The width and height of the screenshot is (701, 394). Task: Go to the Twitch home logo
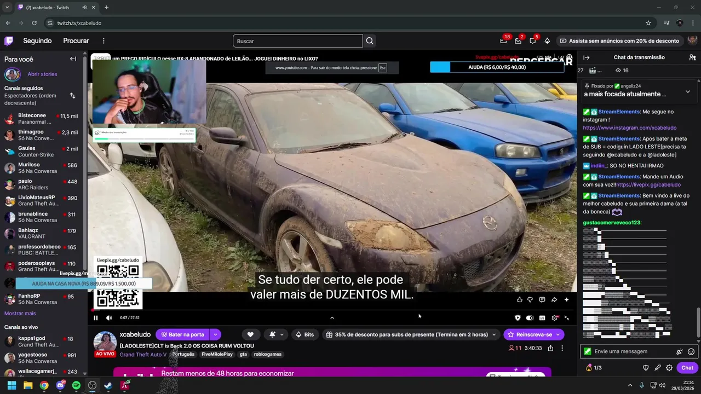pyautogui.click(x=9, y=41)
